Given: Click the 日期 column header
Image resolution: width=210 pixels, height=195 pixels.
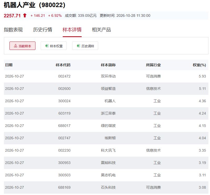Looking at the screenshot, I should coord(9,65).
